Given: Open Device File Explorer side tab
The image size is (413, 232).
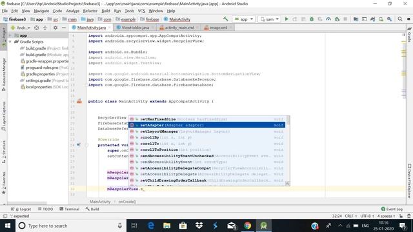Looking at the screenshot, I should coord(409,180).
